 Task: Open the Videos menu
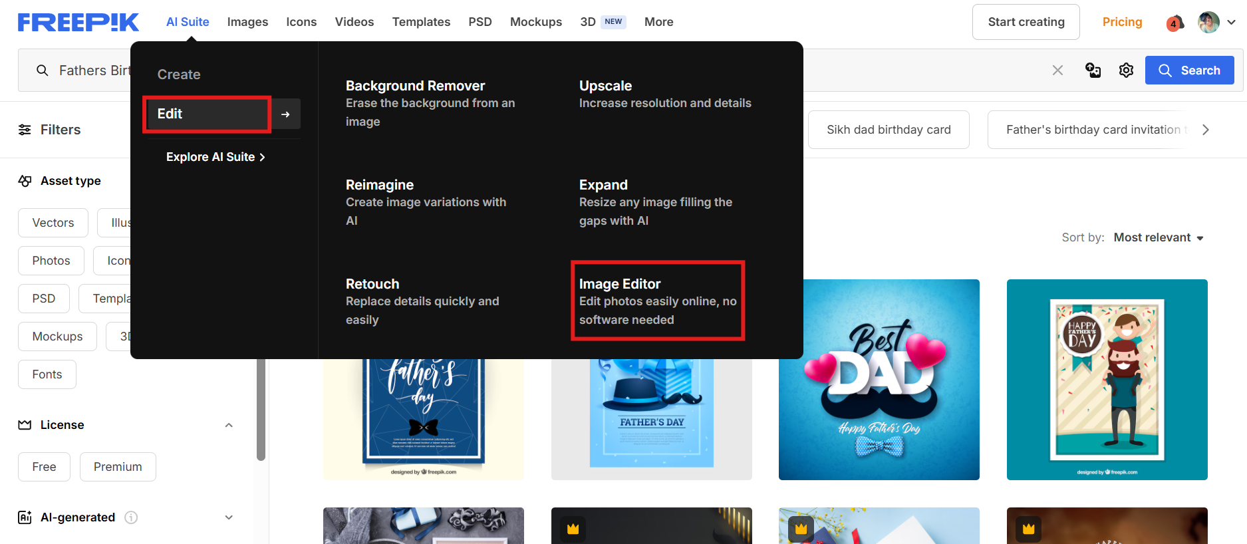[354, 22]
